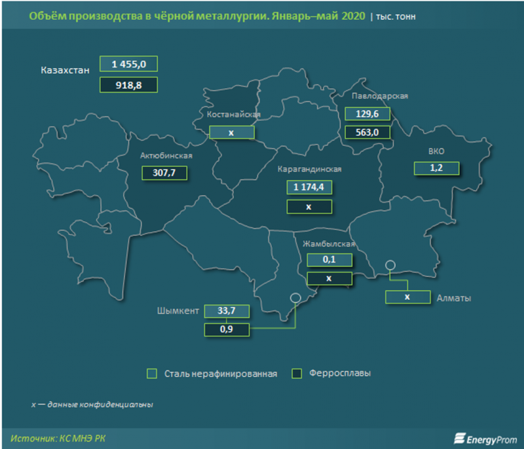Select the ВКО 1,2 value box
Viewport: 524px width, 449px height.
pos(436,168)
